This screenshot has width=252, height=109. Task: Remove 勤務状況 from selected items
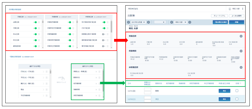click(x=96, y=78)
